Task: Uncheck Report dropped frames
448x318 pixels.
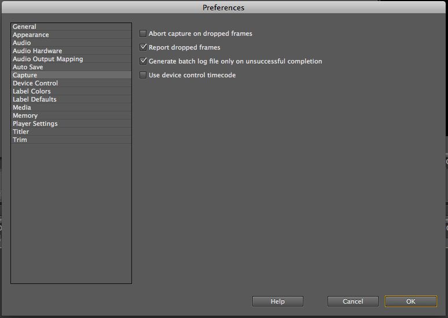Action: click(143, 47)
